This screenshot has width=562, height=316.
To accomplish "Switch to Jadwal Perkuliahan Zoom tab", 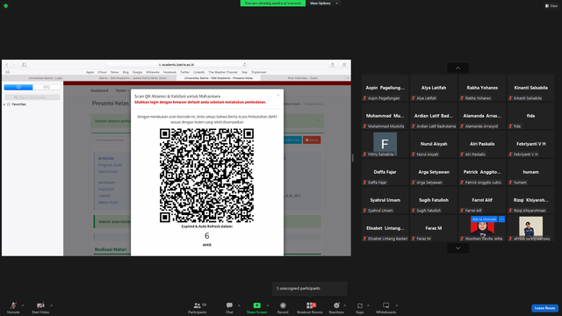I will (133, 78).
